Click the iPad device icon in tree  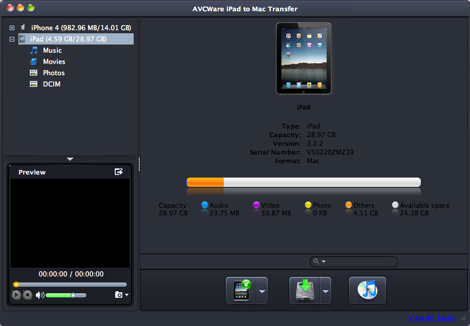pyautogui.click(x=22, y=39)
